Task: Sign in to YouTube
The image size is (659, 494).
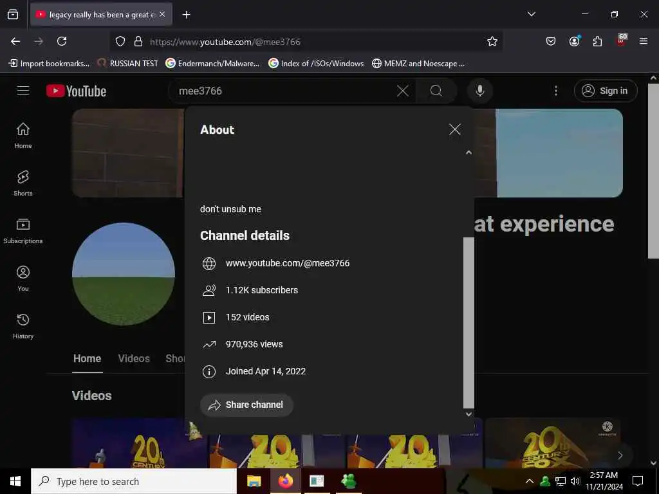Action: (x=606, y=91)
